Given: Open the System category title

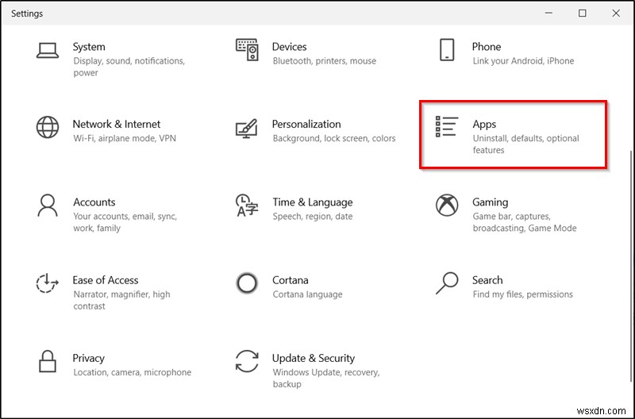Looking at the screenshot, I should pos(89,47).
